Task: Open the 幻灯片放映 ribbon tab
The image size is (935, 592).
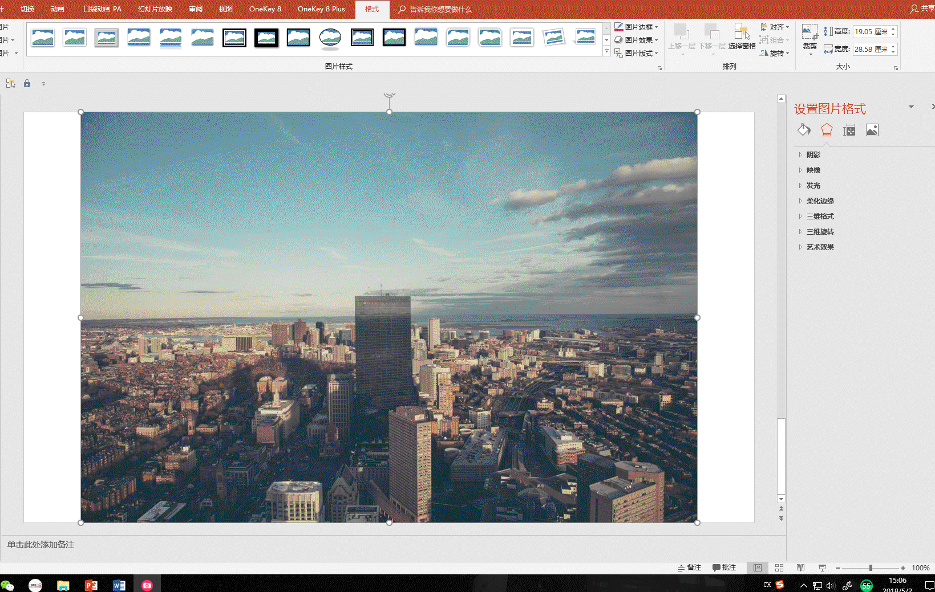Action: click(155, 9)
